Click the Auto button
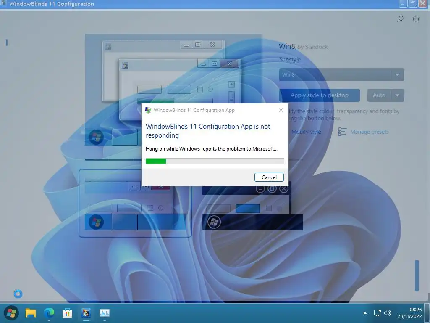 coord(379,95)
